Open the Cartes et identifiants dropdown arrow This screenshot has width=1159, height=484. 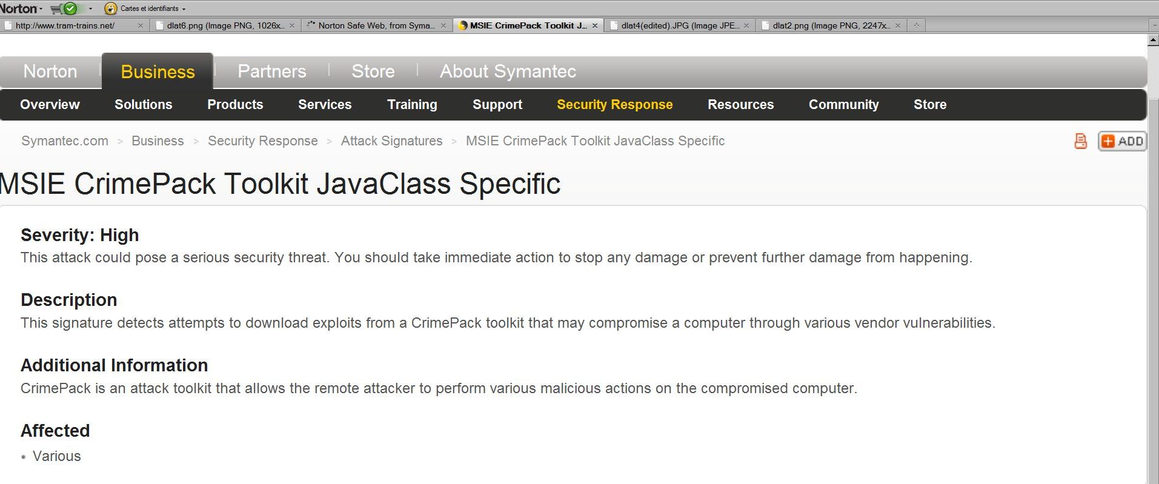point(184,9)
